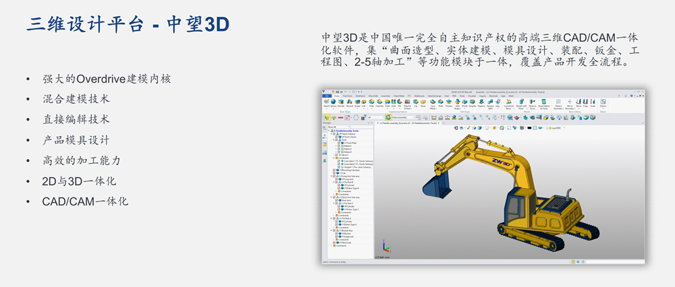Select the Rib tool
The height and width of the screenshot is (287, 675).
pyautogui.click(x=400, y=102)
